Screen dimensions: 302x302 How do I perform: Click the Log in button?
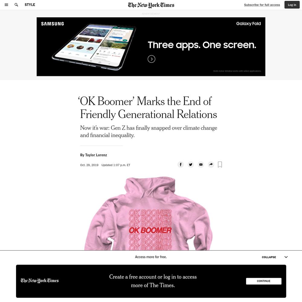point(292,5)
